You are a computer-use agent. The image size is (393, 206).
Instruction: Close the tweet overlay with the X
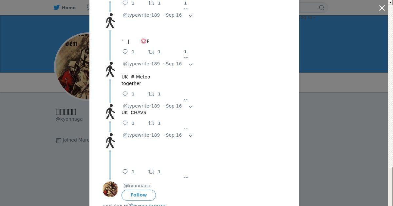coord(382,8)
